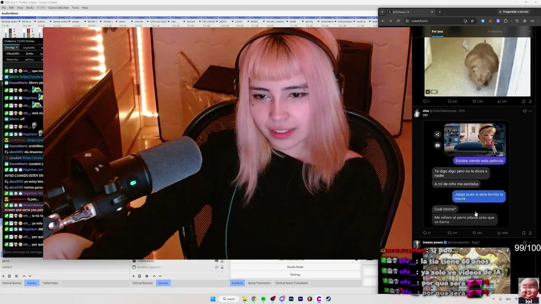541x304 pixels.
Task: Switch to the Scene Transitions tab
Action: click(x=259, y=283)
